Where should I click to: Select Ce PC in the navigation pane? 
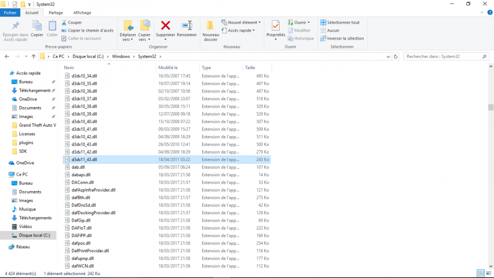click(x=22, y=174)
